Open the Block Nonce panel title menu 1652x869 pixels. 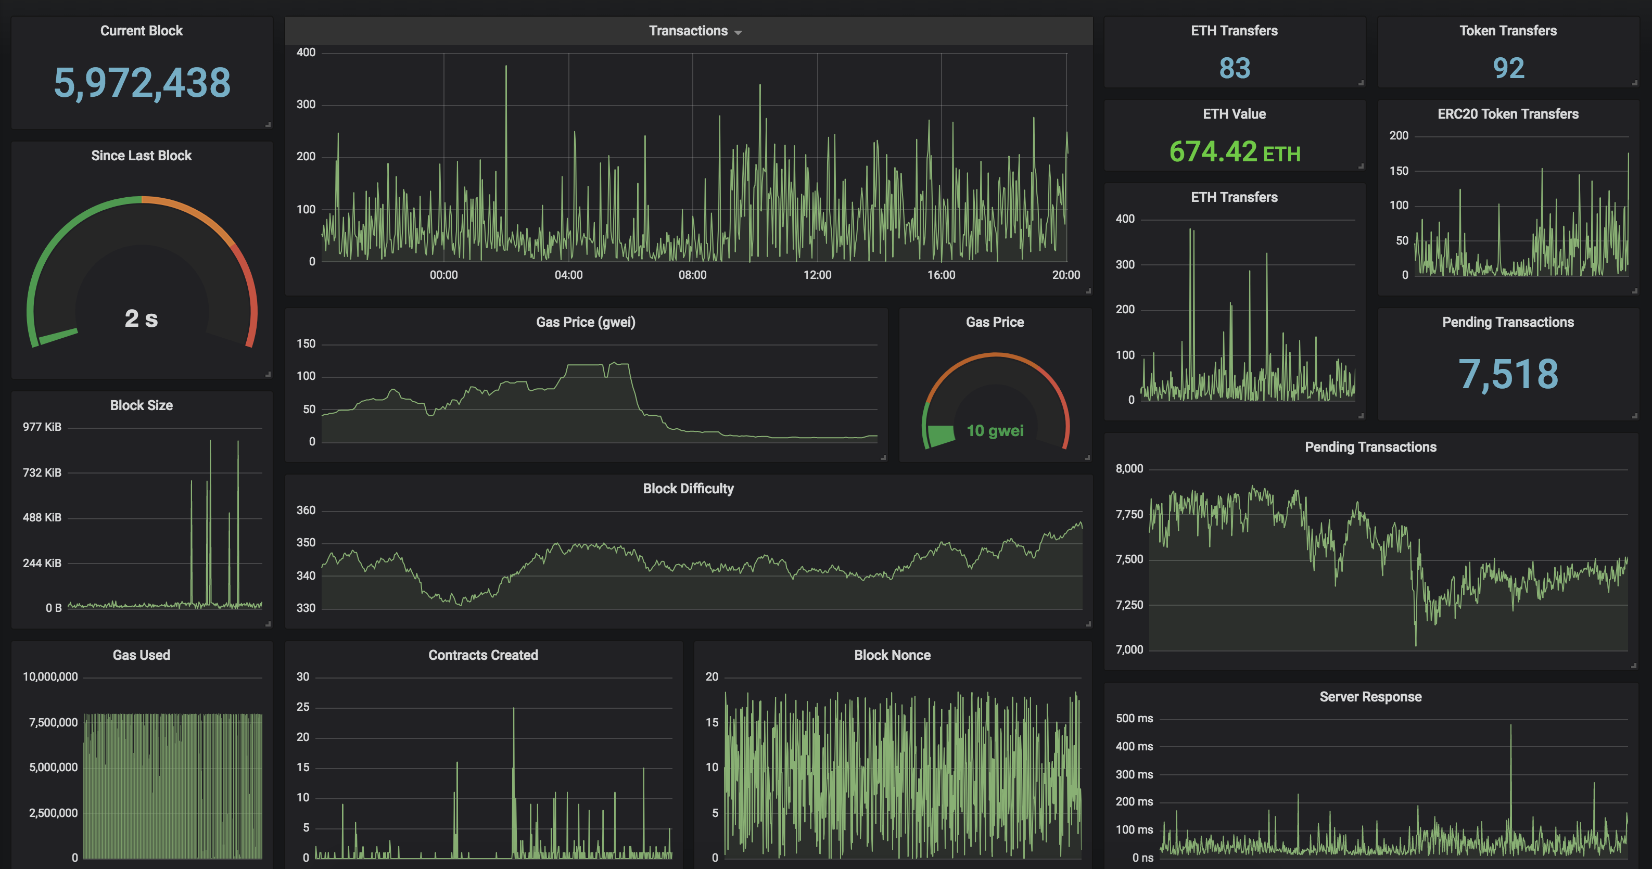tap(892, 656)
